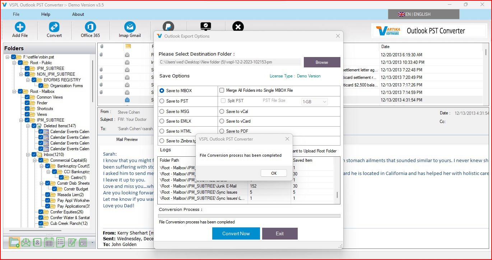The width and height of the screenshot is (492, 260).
Task: Click the Conversion Process progress bar
Action: [x=249, y=216]
